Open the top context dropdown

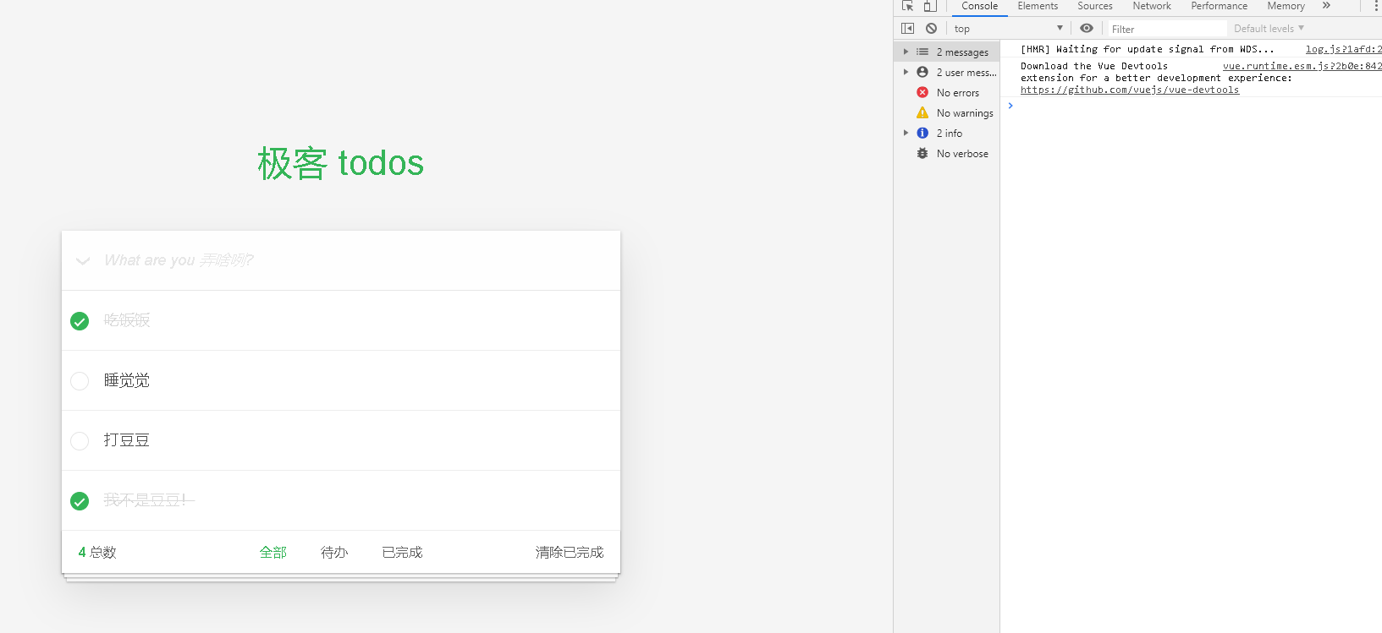[1007, 29]
